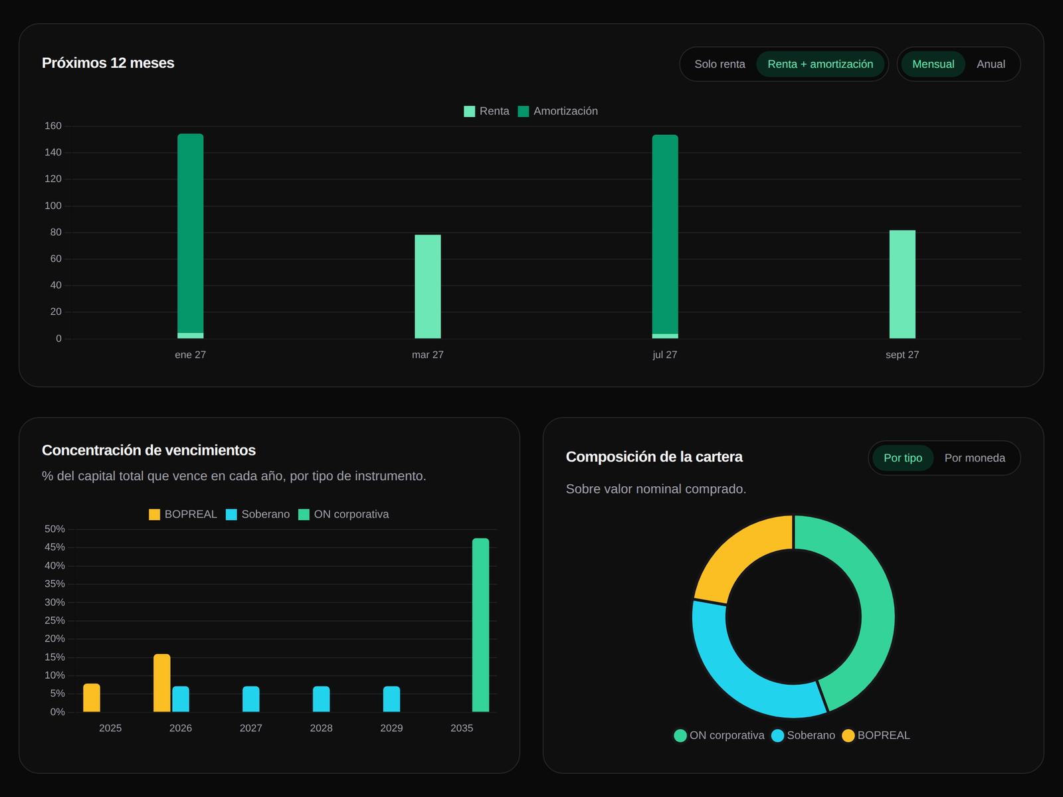Click the Concentración de vencimientos heading

[149, 450]
